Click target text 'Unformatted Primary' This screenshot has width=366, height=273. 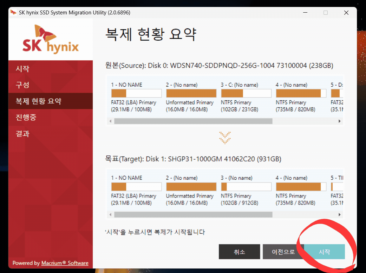(x=190, y=196)
